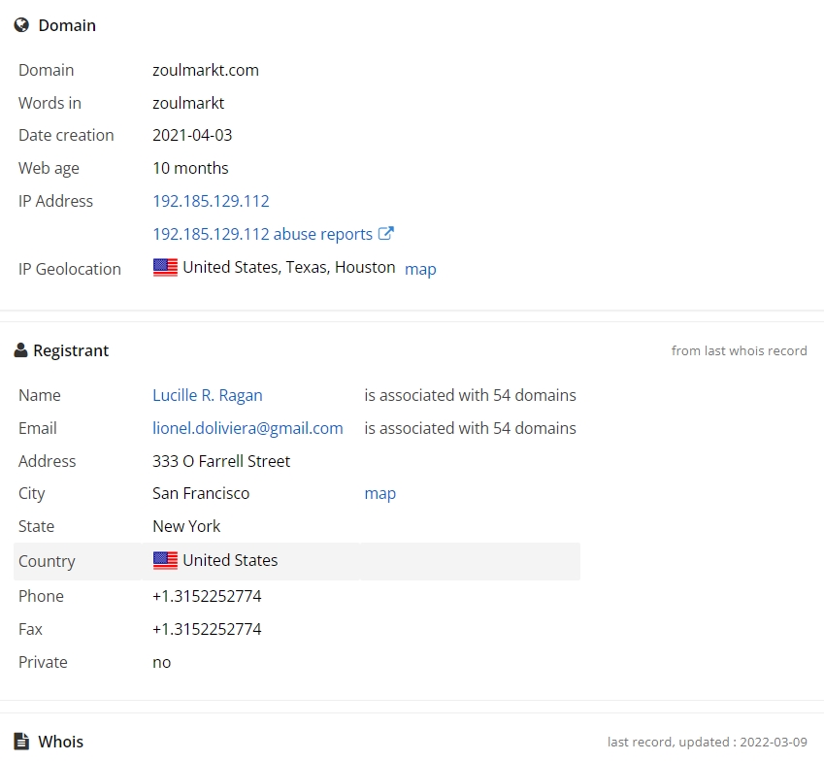
Task: Click the Whois section heading
Action: pos(60,742)
